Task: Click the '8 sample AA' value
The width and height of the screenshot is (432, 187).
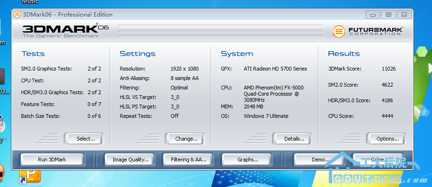Action: (x=185, y=78)
